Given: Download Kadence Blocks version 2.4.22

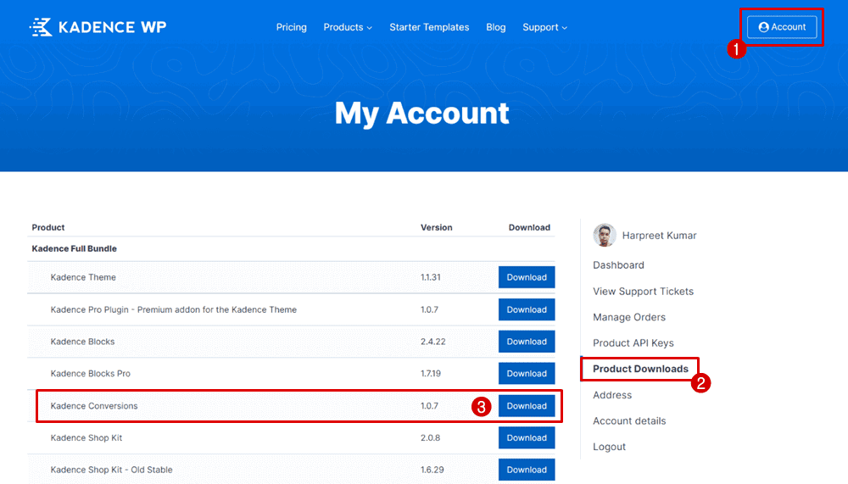Looking at the screenshot, I should click(x=527, y=342).
